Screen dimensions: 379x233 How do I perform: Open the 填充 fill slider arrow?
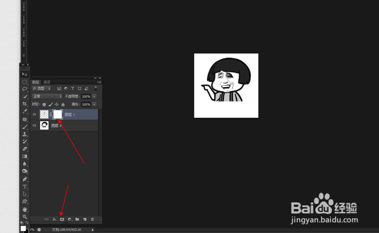pos(94,104)
